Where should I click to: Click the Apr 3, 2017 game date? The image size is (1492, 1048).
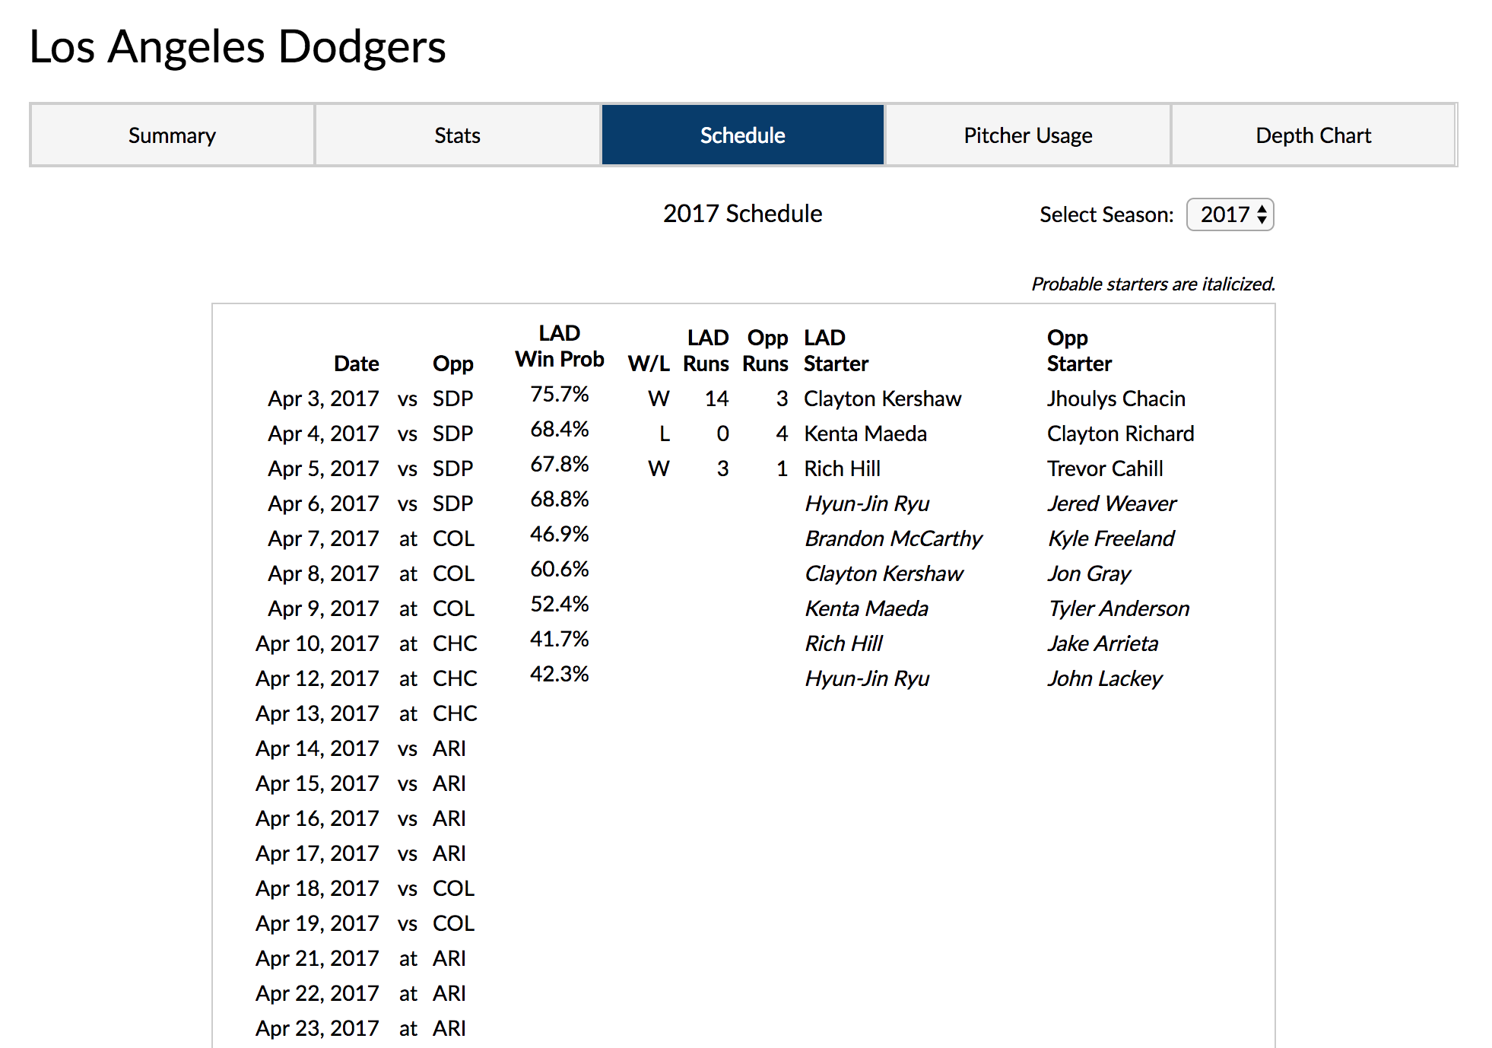pyautogui.click(x=323, y=398)
